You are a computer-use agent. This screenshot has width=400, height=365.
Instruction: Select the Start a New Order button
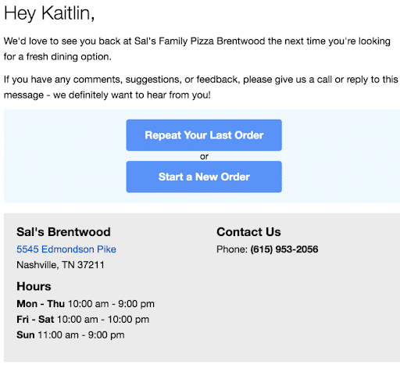pyautogui.click(x=204, y=177)
